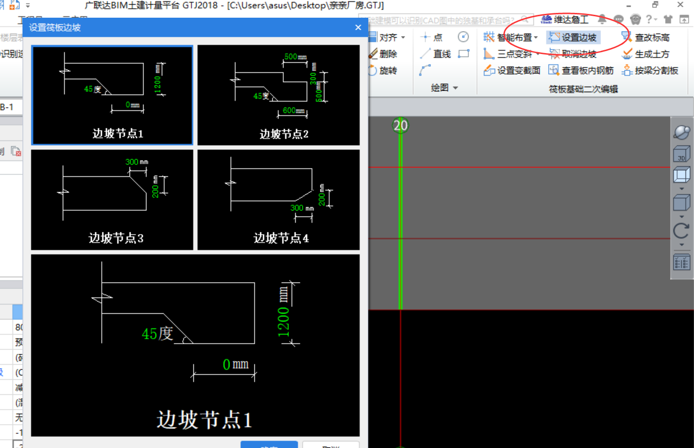Click axis marker 20 in drawing area
The width and height of the screenshot is (694, 448).
click(400, 126)
